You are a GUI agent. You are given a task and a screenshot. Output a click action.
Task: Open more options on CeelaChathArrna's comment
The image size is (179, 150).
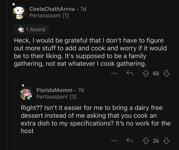pyautogui.click(x=114, y=74)
